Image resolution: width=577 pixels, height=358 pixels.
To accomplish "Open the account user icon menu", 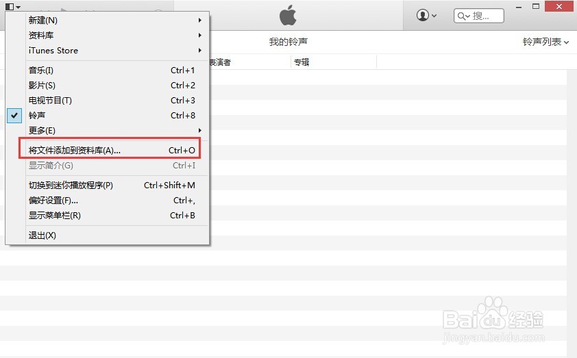I will tap(426, 16).
